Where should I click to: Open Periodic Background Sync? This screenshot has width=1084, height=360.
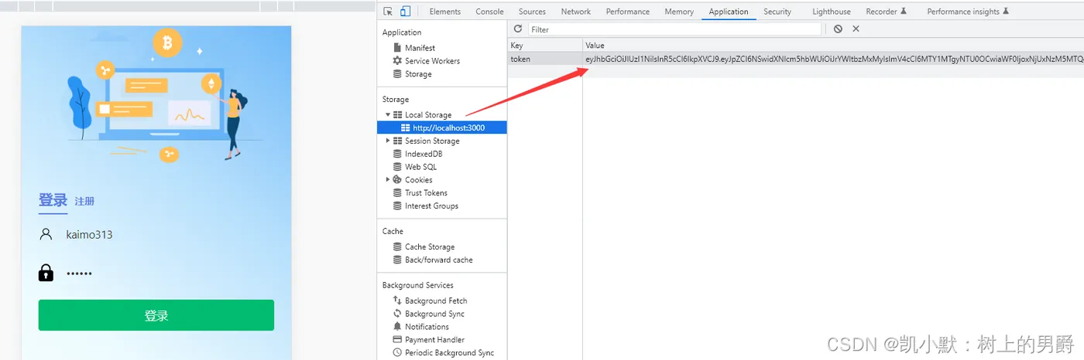tap(449, 353)
